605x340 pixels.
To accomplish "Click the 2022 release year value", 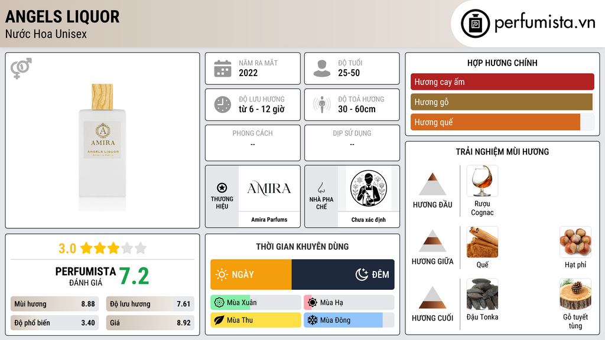I will pyautogui.click(x=248, y=73).
